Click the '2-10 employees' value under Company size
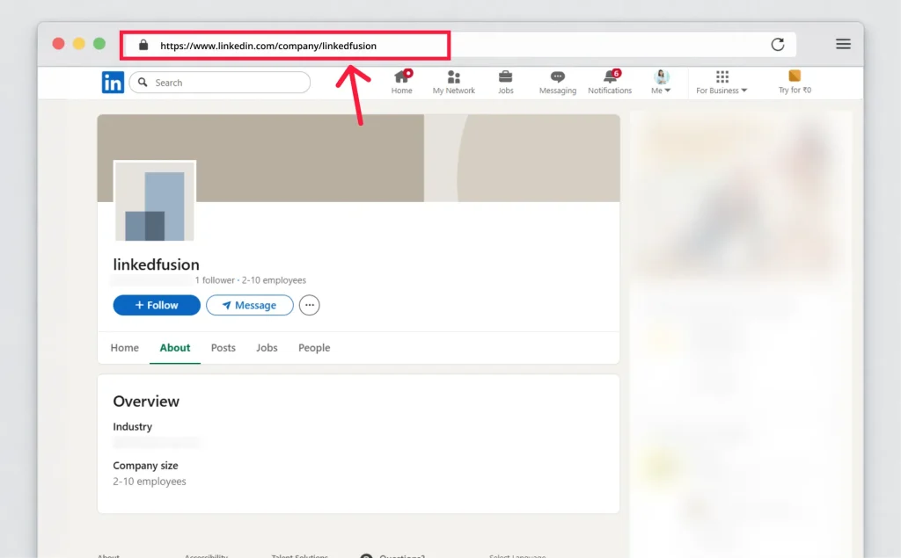The height and width of the screenshot is (558, 901). tap(150, 482)
